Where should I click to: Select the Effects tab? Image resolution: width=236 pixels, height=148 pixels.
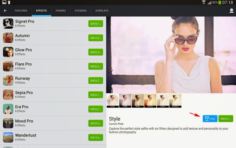point(41,11)
